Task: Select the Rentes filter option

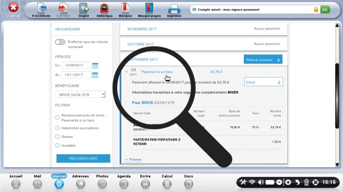Action: [x=58, y=137]
